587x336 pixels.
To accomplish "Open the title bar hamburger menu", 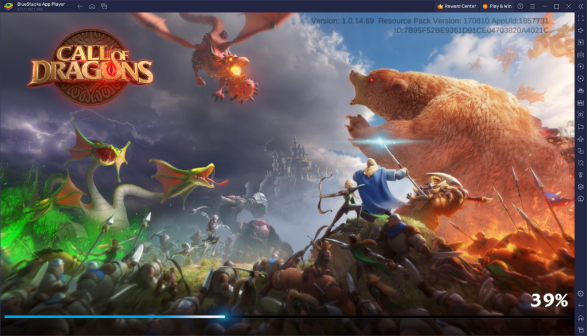I will coord(533,6).
